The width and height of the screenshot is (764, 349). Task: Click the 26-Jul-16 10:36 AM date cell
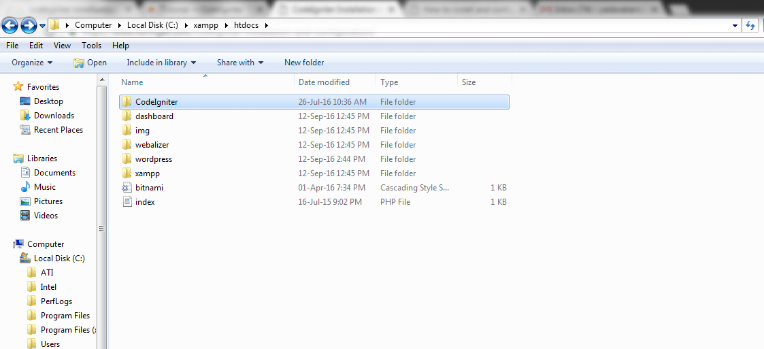tap(332, 102)
